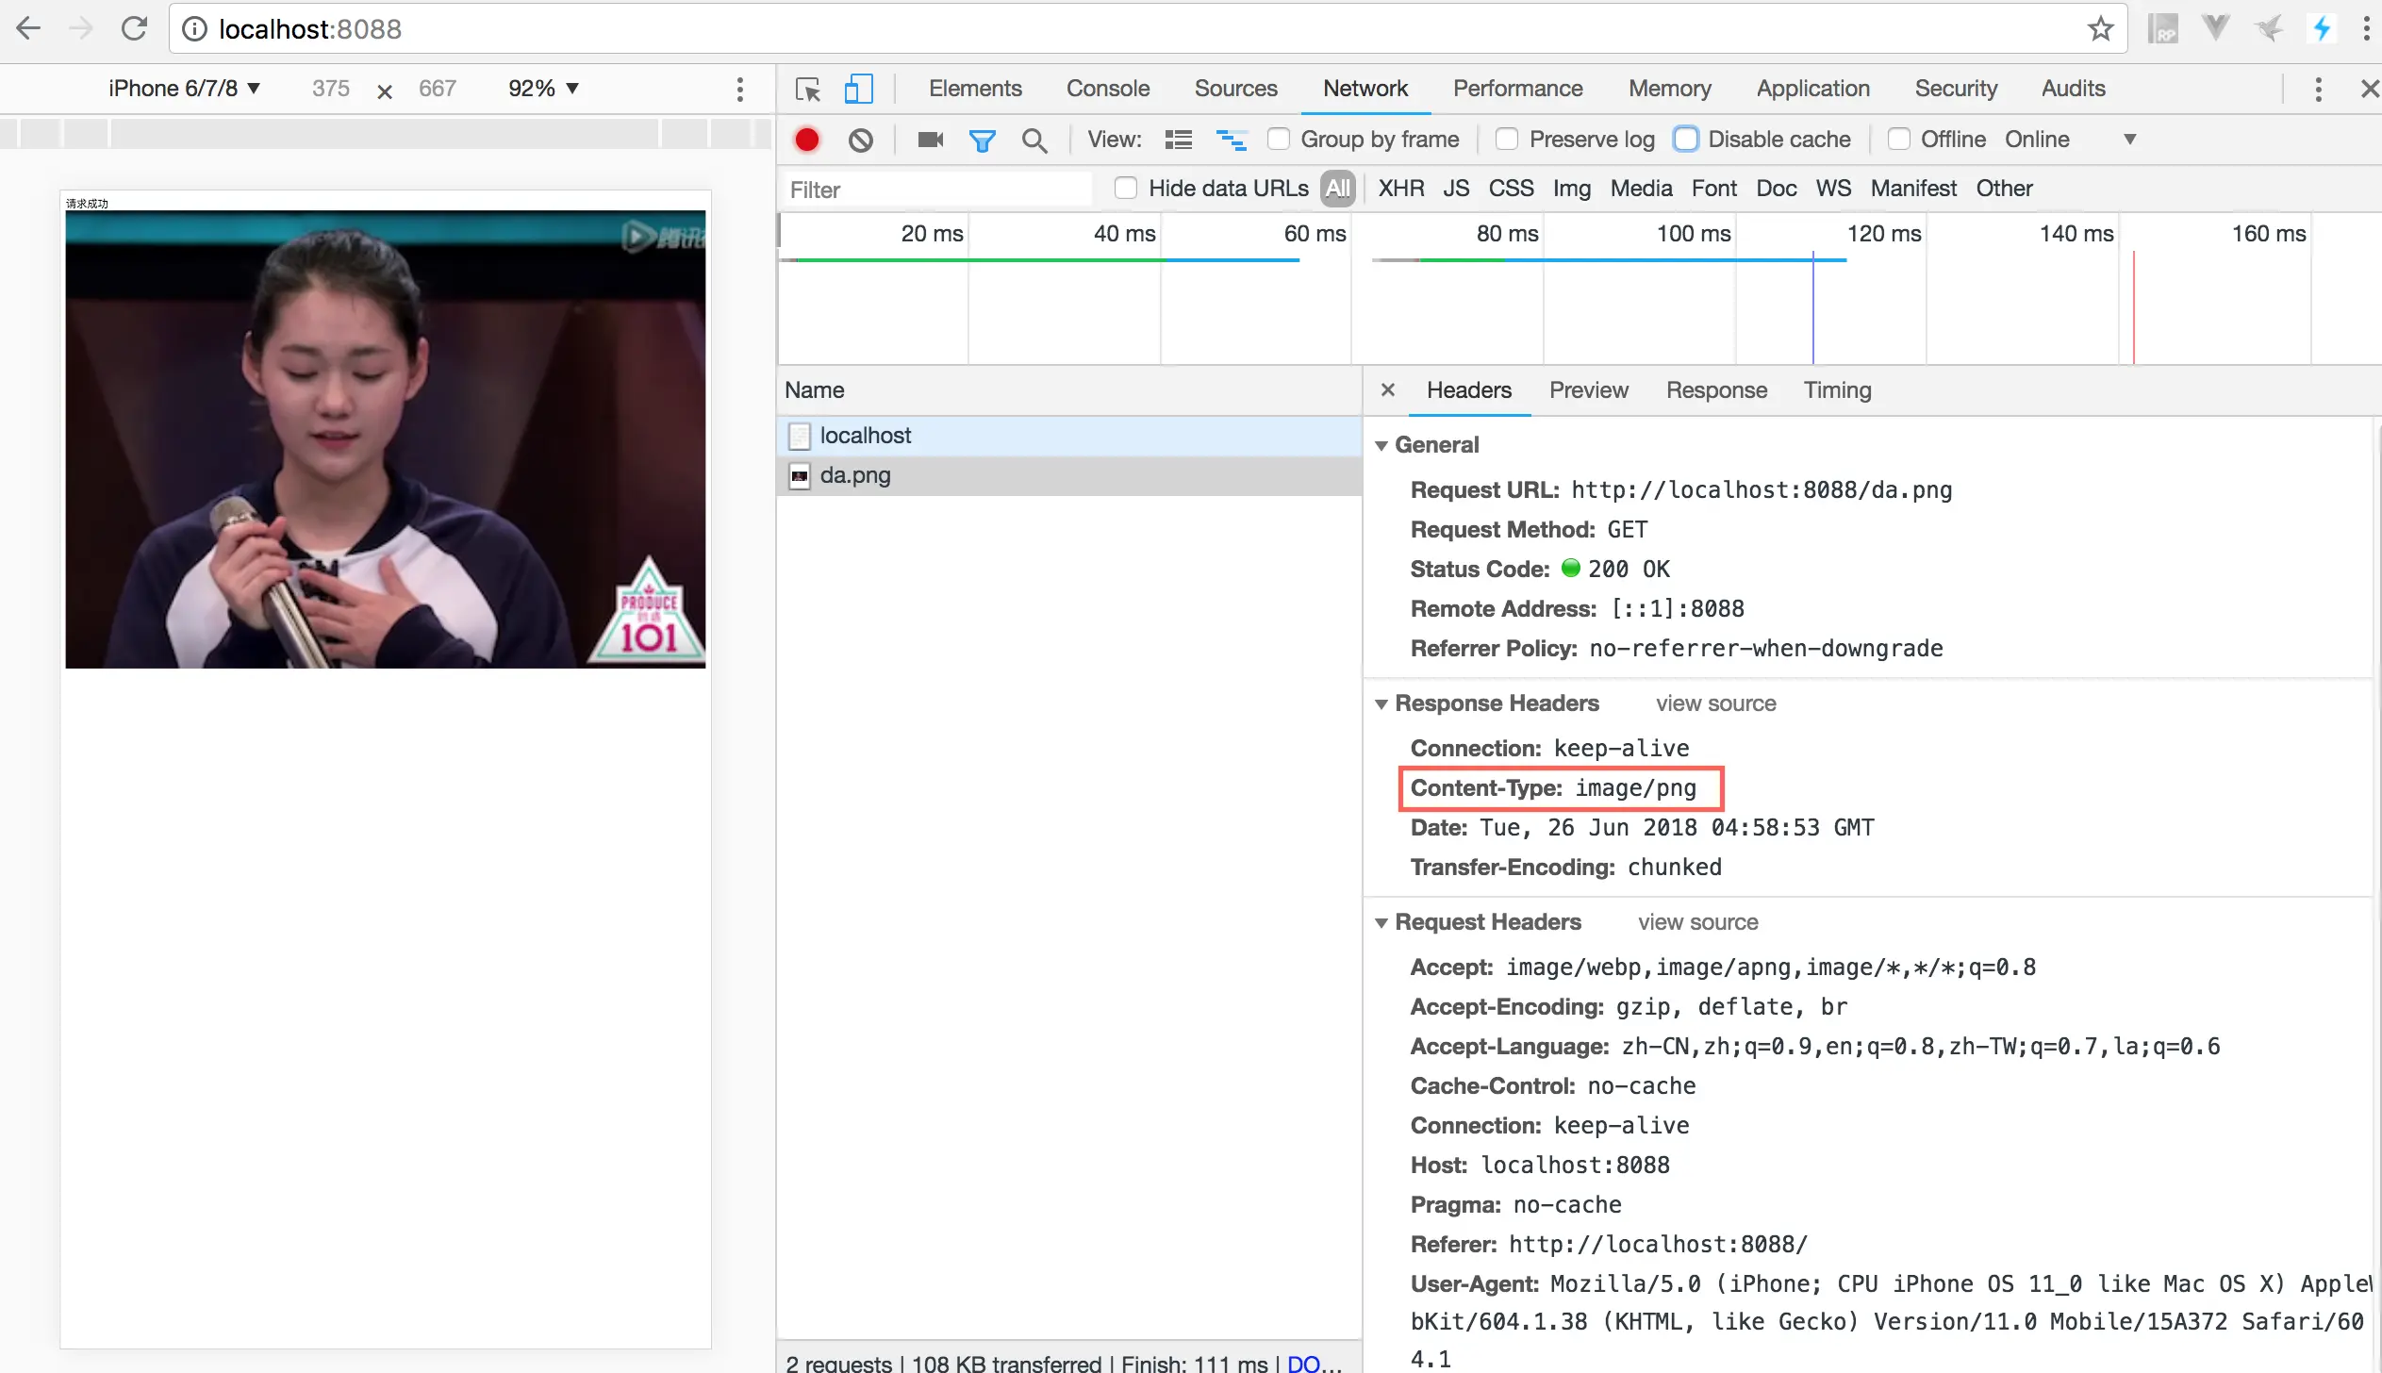
Task: Filter requests by XHR type
Action: click(x=1400, y=188)
